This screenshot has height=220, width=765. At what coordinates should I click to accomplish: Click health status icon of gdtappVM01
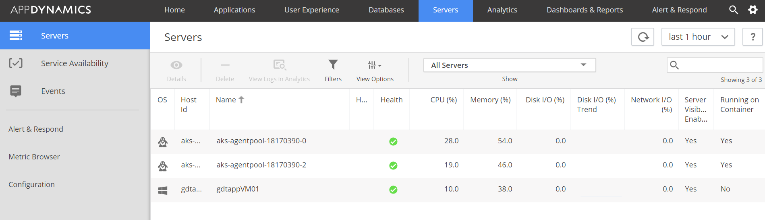click(x=393, y=189)
